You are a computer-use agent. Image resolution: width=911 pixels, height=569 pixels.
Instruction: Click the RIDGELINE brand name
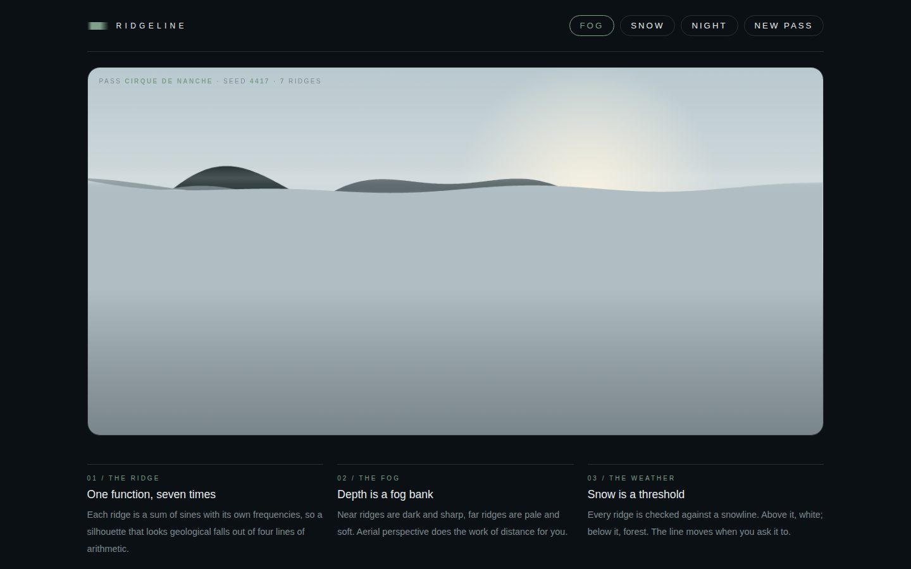pyautogui.click(x=151, y=26)
